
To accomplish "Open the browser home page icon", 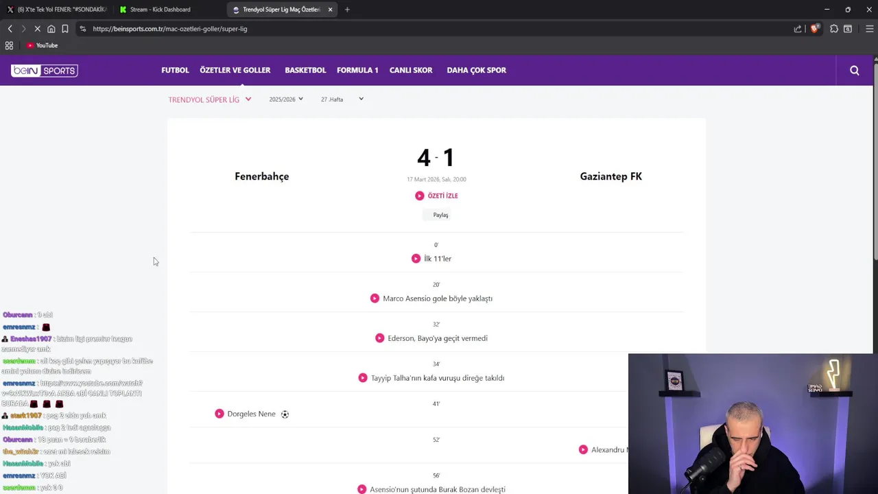I will click(x=51, y=29).
